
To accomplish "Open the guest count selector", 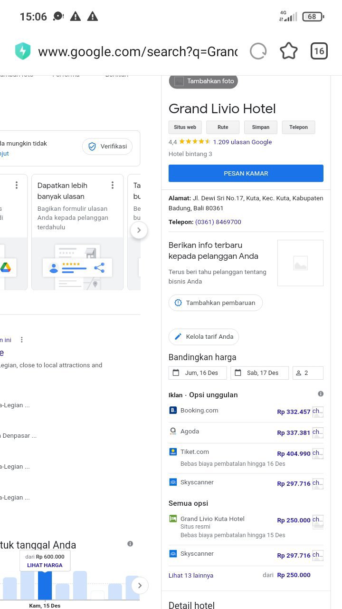I will pos(308,373).
